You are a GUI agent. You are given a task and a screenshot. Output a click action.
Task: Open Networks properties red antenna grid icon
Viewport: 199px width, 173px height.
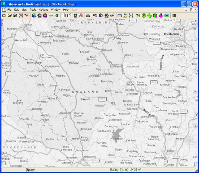click(x=21, y=15)
